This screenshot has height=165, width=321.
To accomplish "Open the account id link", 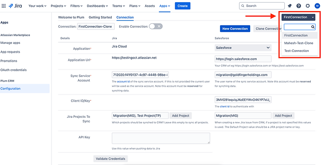I will coord(123,82).
